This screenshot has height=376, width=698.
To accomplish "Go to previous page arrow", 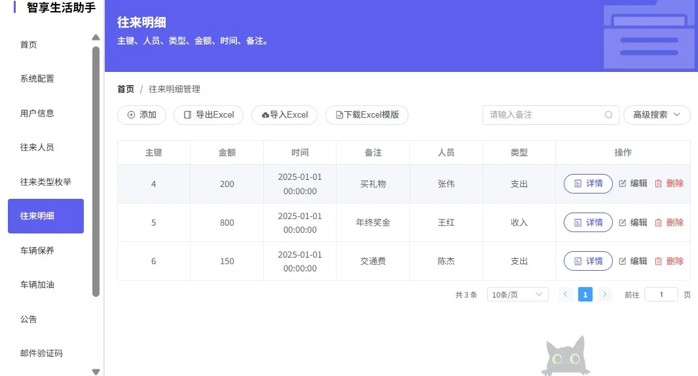I will pos(565,294).
